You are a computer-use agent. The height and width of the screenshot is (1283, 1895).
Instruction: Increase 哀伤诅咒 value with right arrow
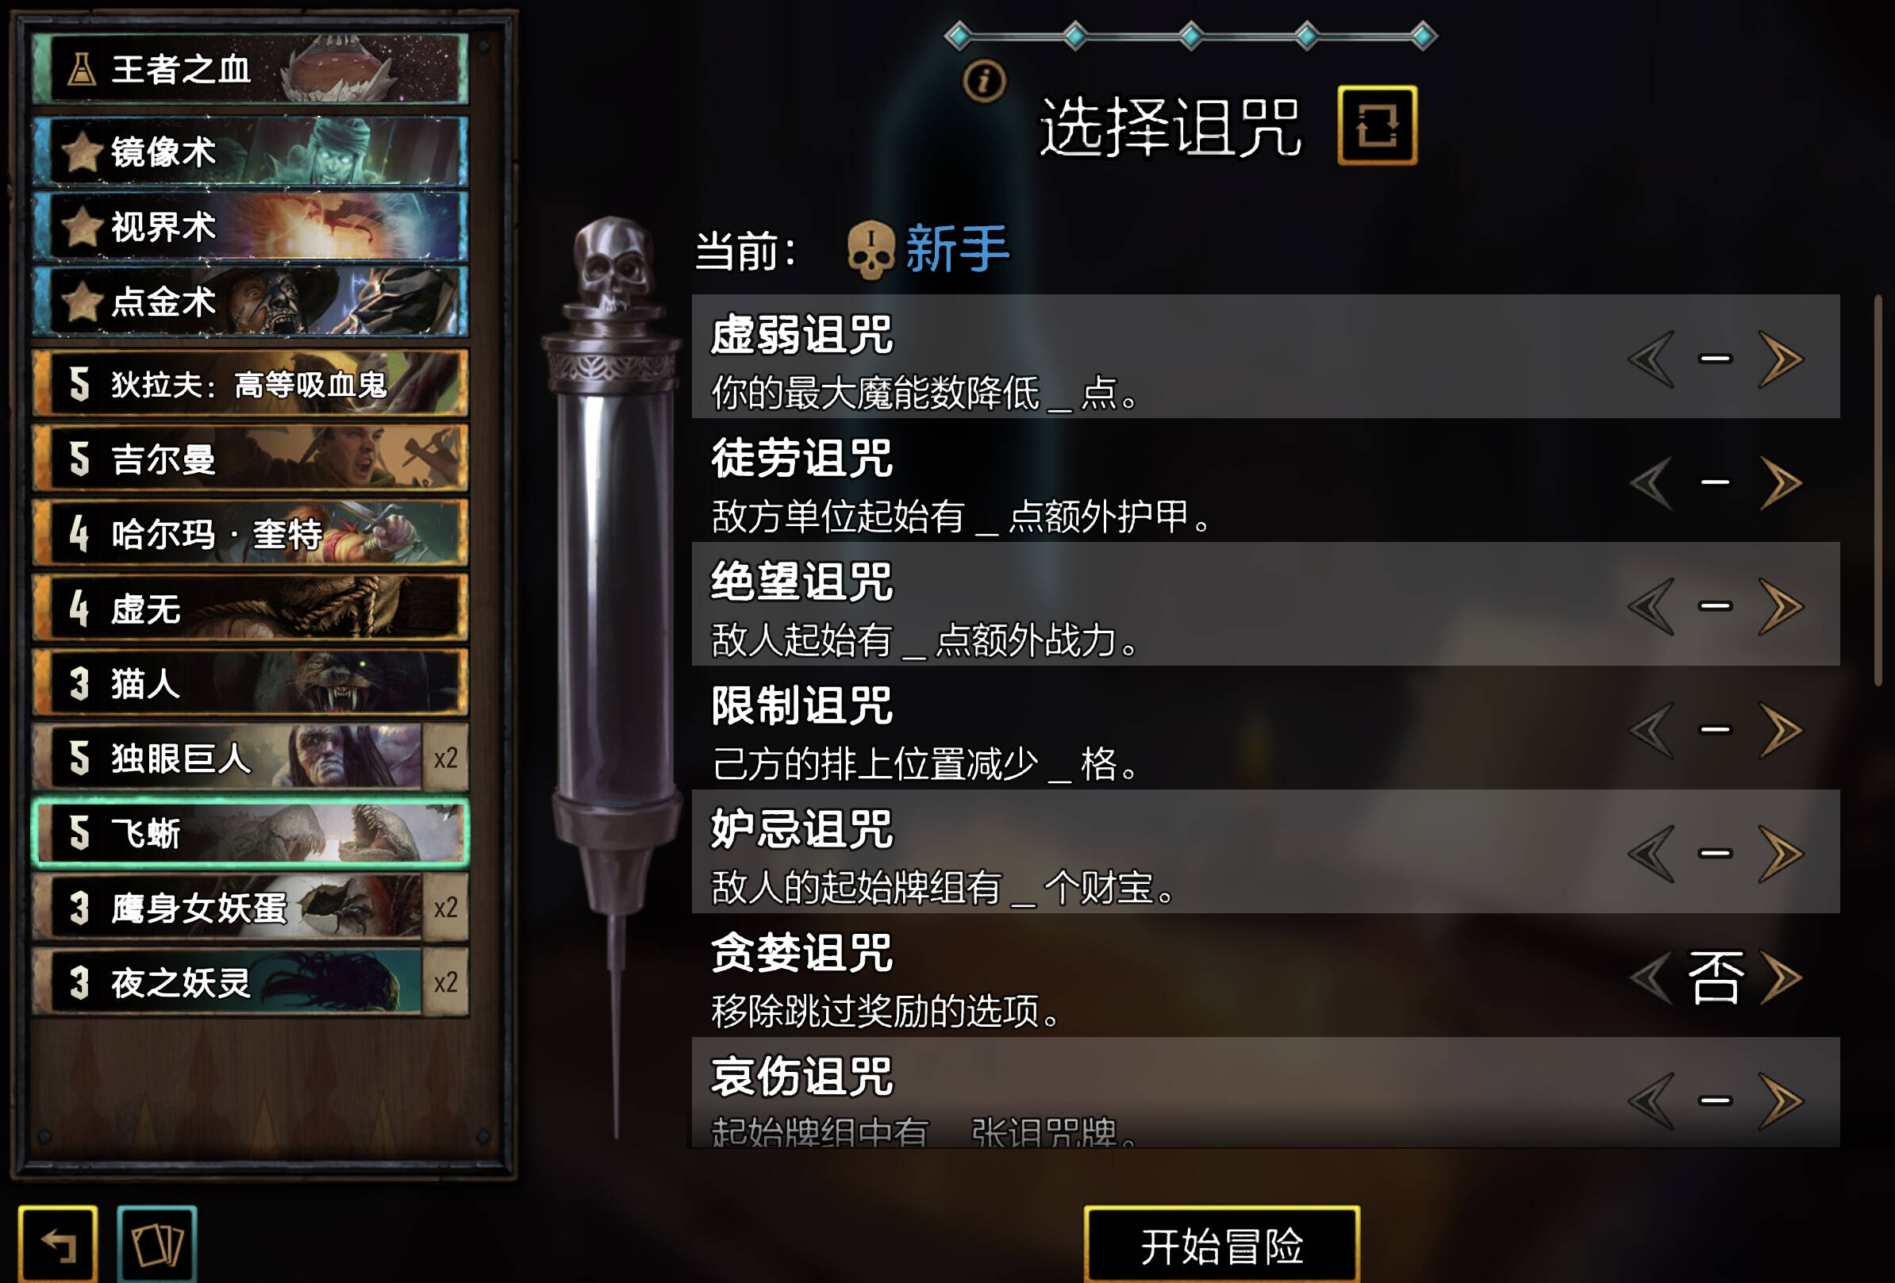click(1781, 1101)
